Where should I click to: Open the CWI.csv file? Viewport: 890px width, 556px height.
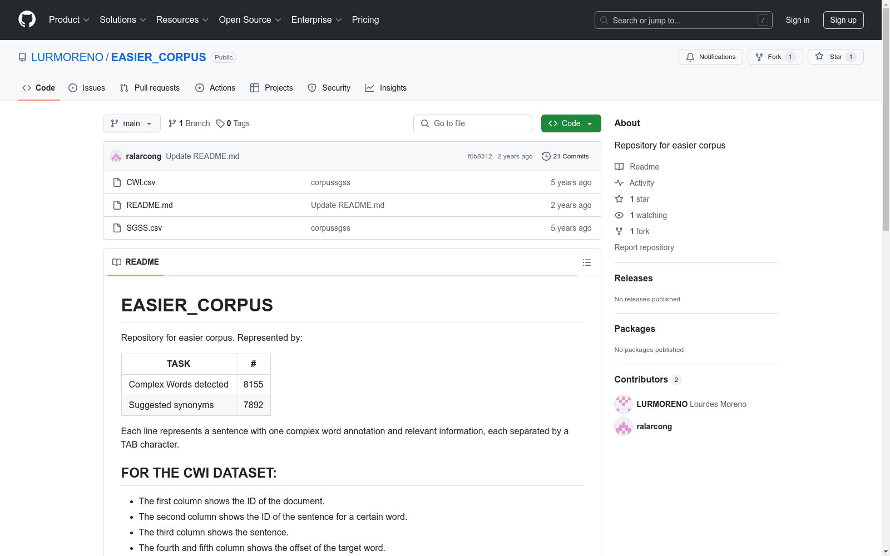[141, 182]
